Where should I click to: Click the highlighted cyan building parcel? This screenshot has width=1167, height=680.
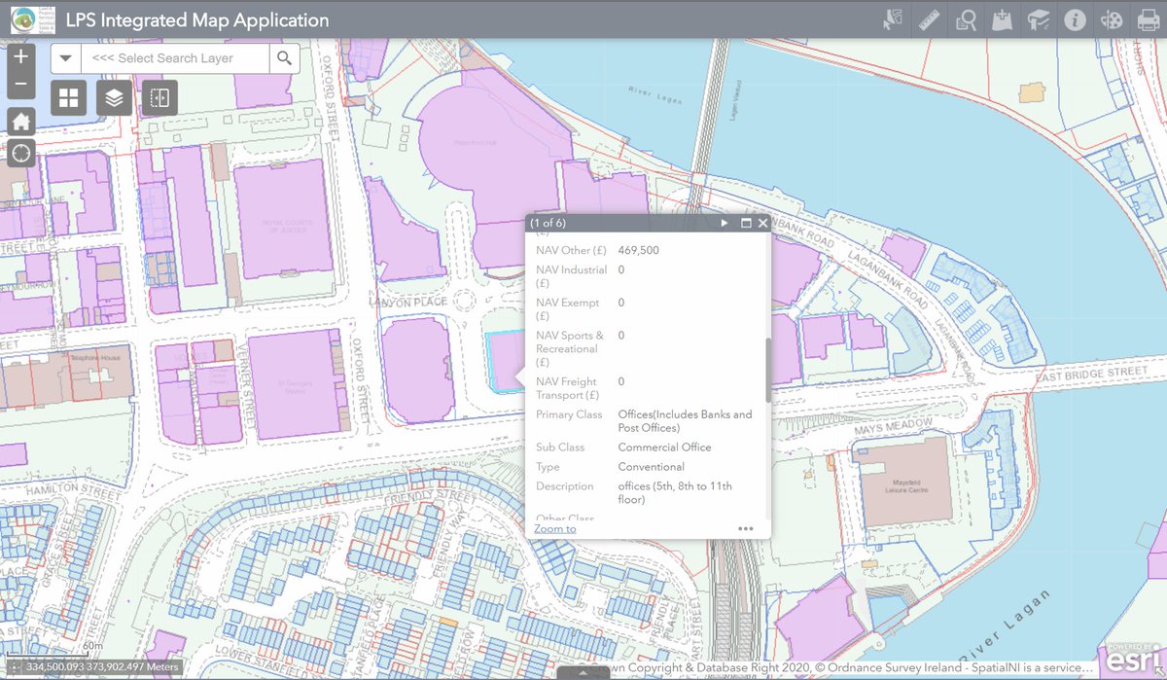506,362
